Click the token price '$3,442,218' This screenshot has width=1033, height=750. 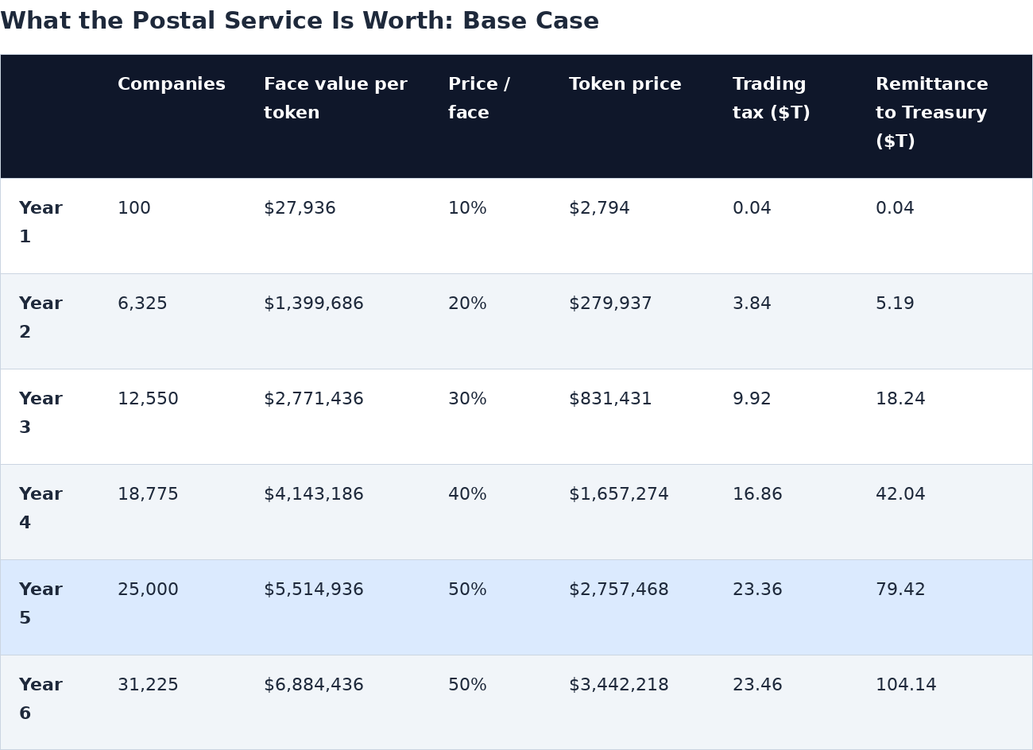619,686
